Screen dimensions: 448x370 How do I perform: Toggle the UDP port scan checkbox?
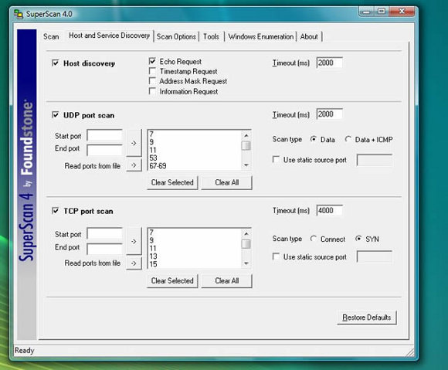[56, 115]
